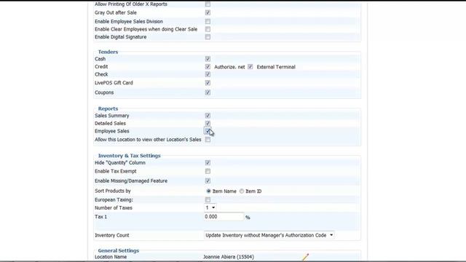Check Enable Clear Employees when doing Clear Sale
The width and height of the screenshot is (466, 262).
208,29
